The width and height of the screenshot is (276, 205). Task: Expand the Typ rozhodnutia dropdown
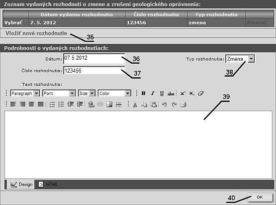251,59
